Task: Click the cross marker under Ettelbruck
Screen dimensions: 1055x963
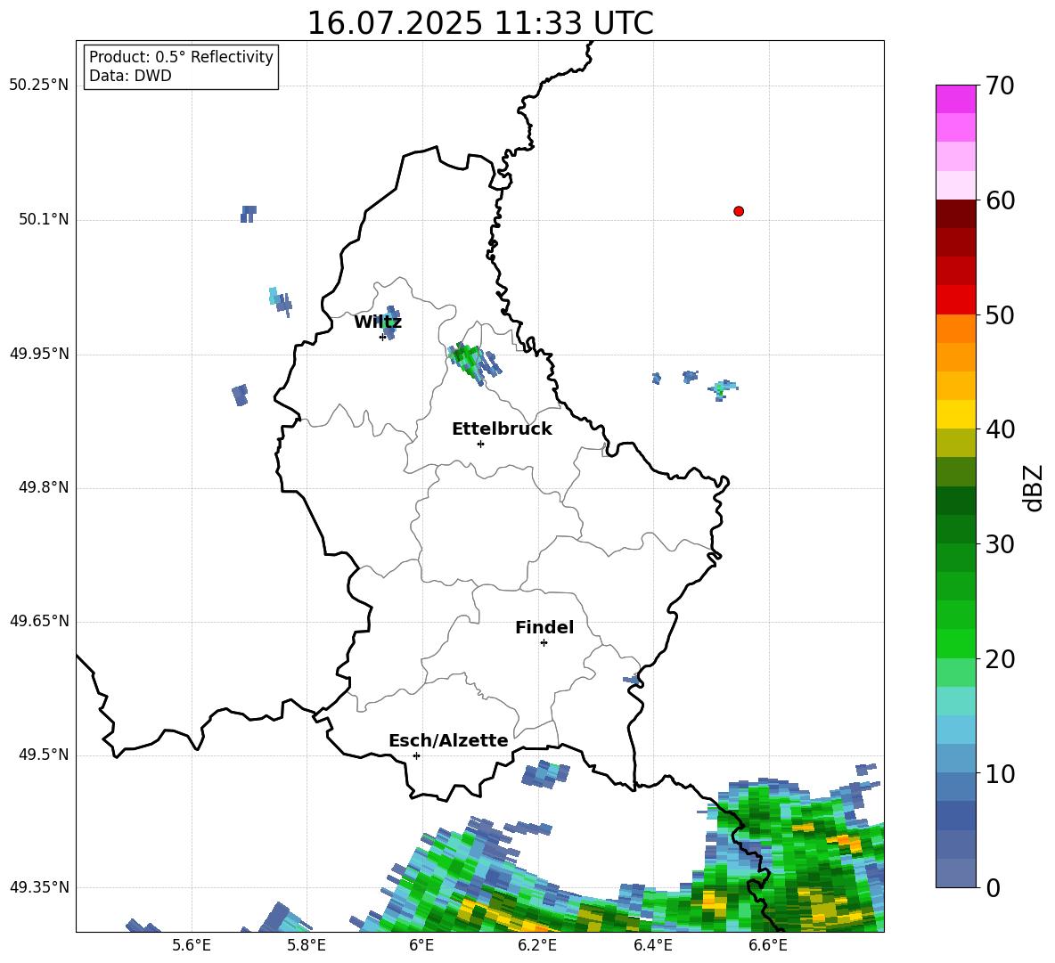Action: point(480,444)
